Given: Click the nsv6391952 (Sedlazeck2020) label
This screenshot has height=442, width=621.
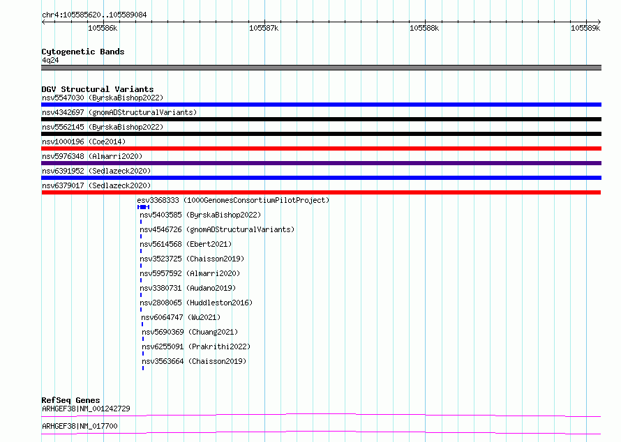Looking at the screenshot, I should tap(96, 171).
